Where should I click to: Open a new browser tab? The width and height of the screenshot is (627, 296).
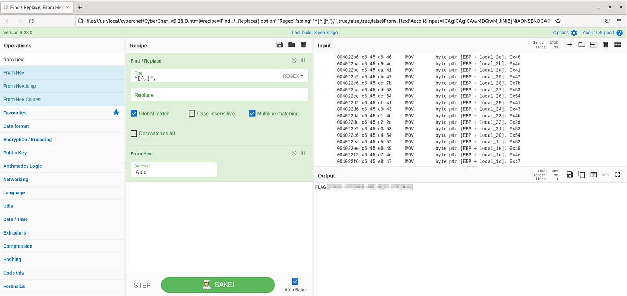click(80, 7)
